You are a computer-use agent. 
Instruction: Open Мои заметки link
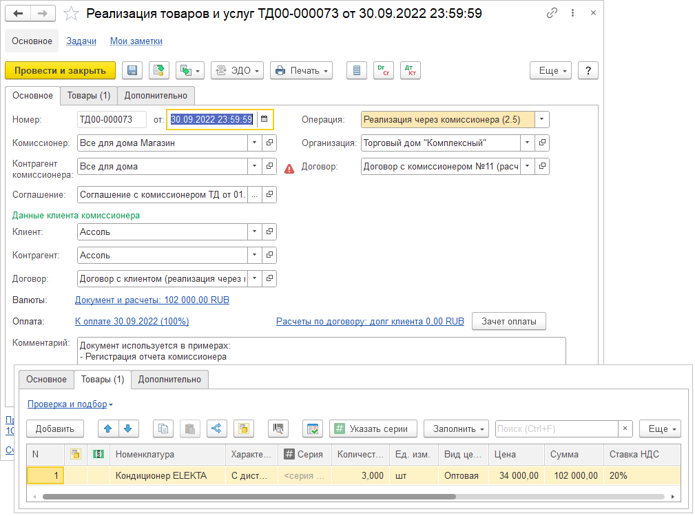pos(136,41)
